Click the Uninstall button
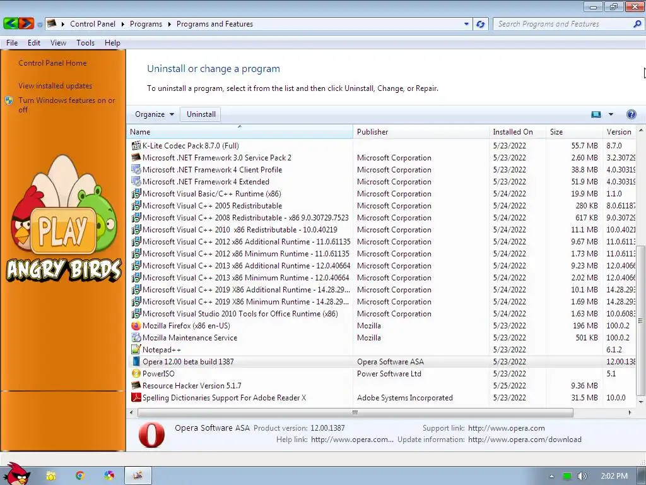 201,114
